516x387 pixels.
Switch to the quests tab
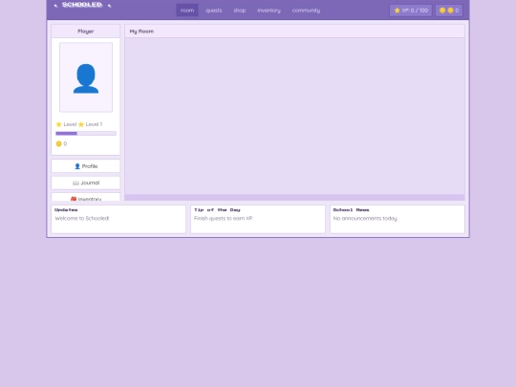(214, 11)
